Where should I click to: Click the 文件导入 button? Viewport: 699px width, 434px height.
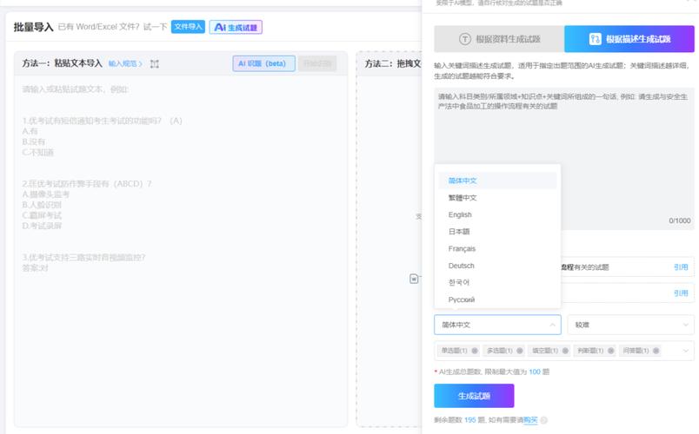click(x=188, y=27)
